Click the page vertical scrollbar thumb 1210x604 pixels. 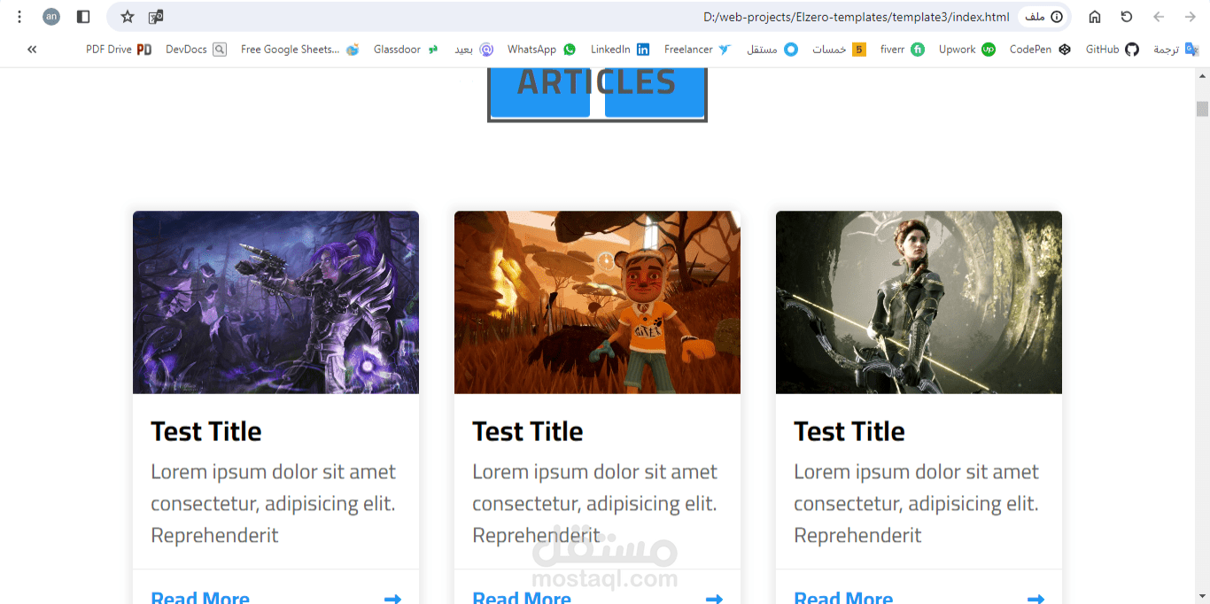click(x=1202, y=109)
